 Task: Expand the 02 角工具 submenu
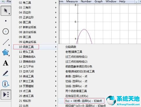click(x=35, y=3)
